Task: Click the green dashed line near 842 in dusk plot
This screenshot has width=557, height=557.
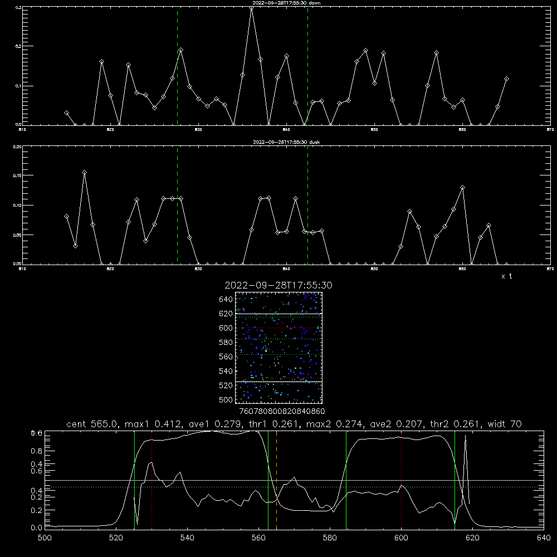Action: 307,205
